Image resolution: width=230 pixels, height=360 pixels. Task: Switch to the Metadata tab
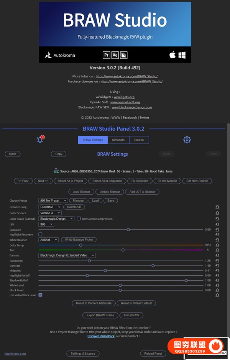coord(118,140)
